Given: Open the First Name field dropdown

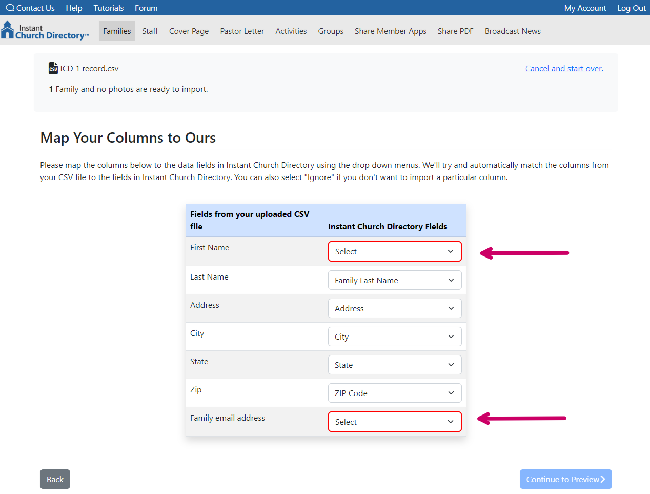Looking at the screenshot, I should click(395, 251).
